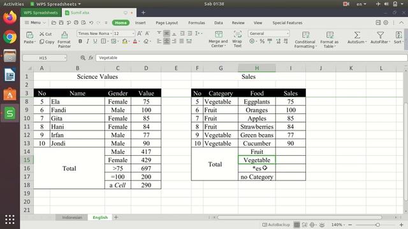Toggle middle vertical alignment
Image resolution: width=408 pixels, height=229 pixels.
click(x=166, y=34)
